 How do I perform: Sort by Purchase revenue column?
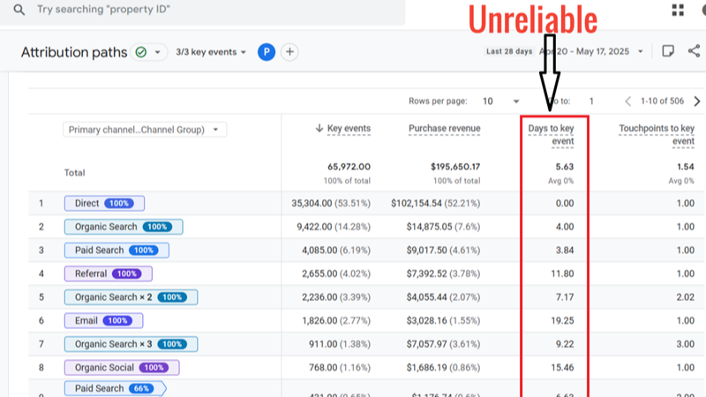coord(444,128)
